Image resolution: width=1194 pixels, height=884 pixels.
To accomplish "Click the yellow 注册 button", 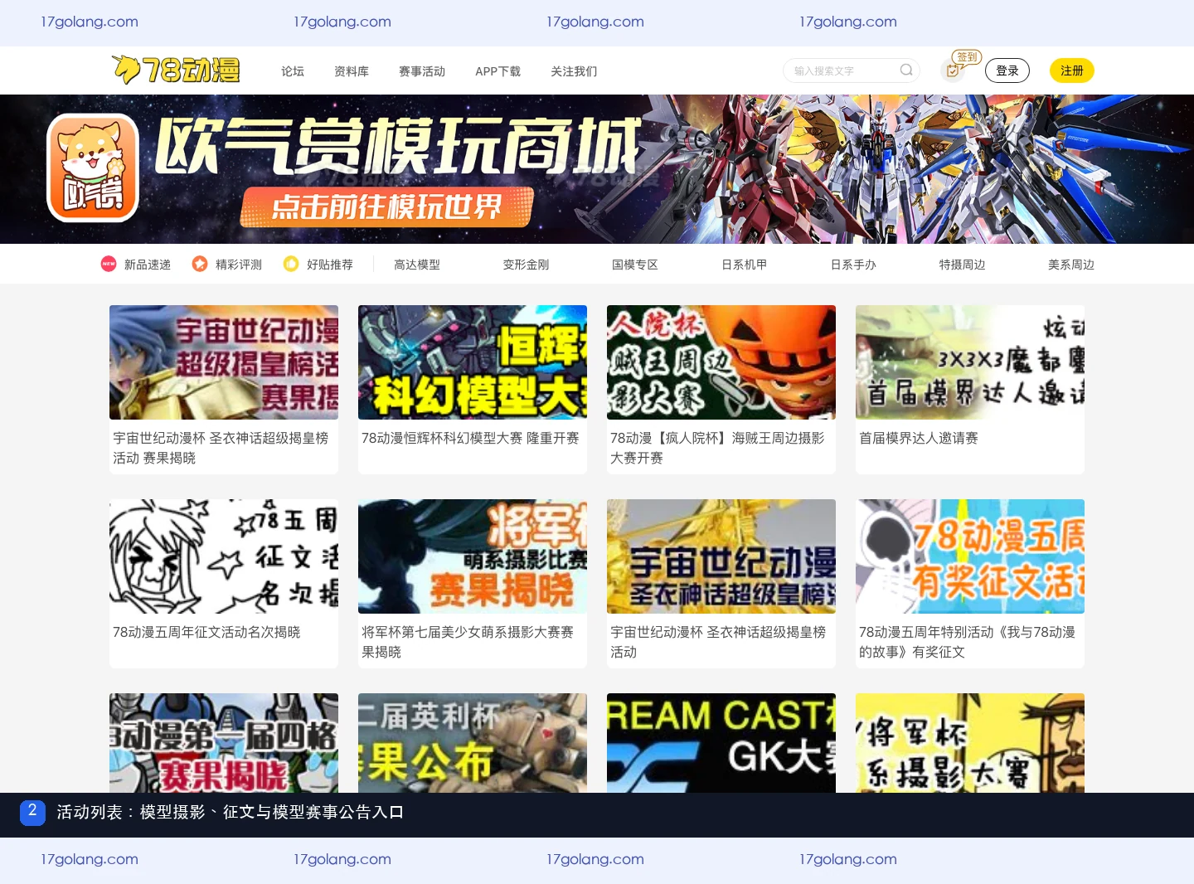I will 1072,70.
